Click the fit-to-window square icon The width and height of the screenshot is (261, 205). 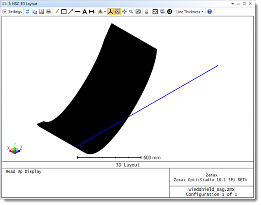point(155,12)
